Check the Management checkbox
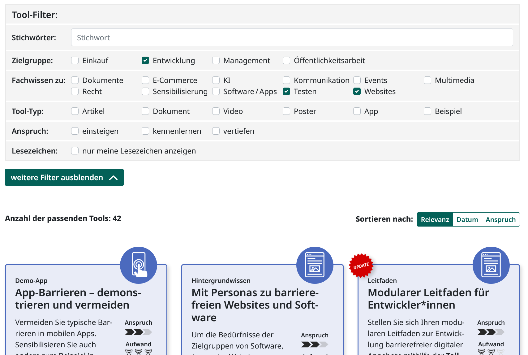Screen dimensions: 528x355 tap(216, 60)
